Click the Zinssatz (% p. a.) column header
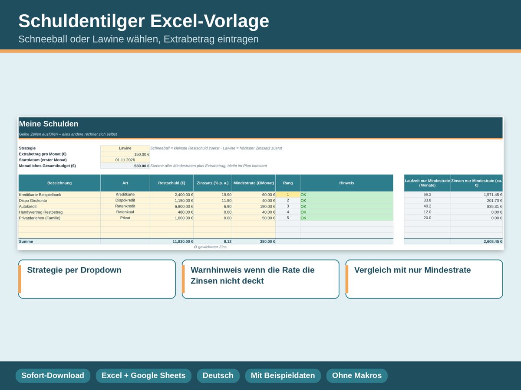This screenshot has height=390, width=521. (213, 183)
